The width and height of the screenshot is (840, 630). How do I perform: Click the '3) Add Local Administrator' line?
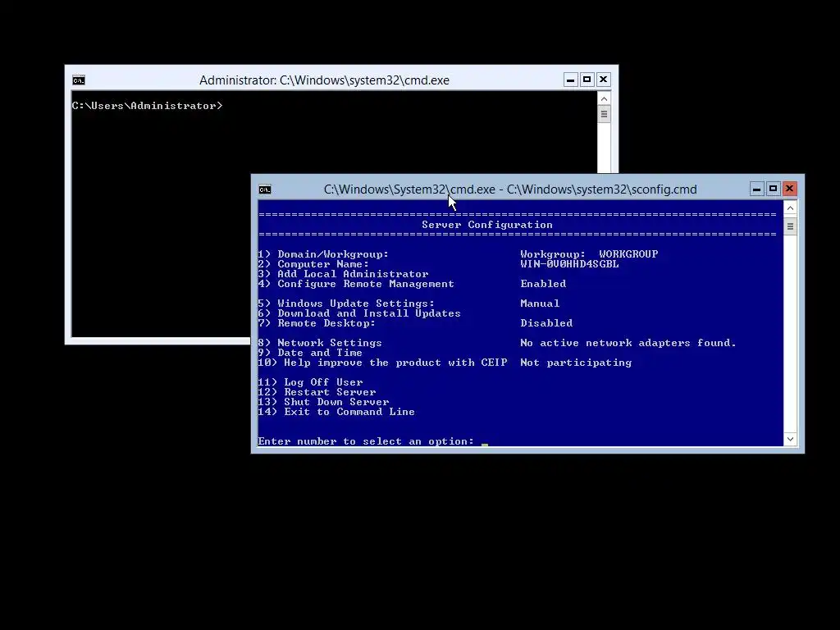pyautogui.click(x=343, y=274)
